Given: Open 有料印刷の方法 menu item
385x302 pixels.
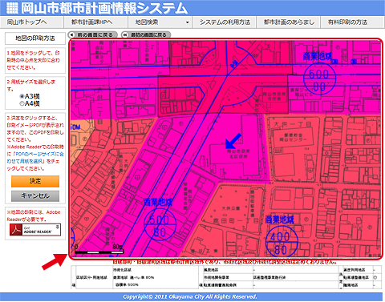Looking at the screenshot, I should coord(352,22).
